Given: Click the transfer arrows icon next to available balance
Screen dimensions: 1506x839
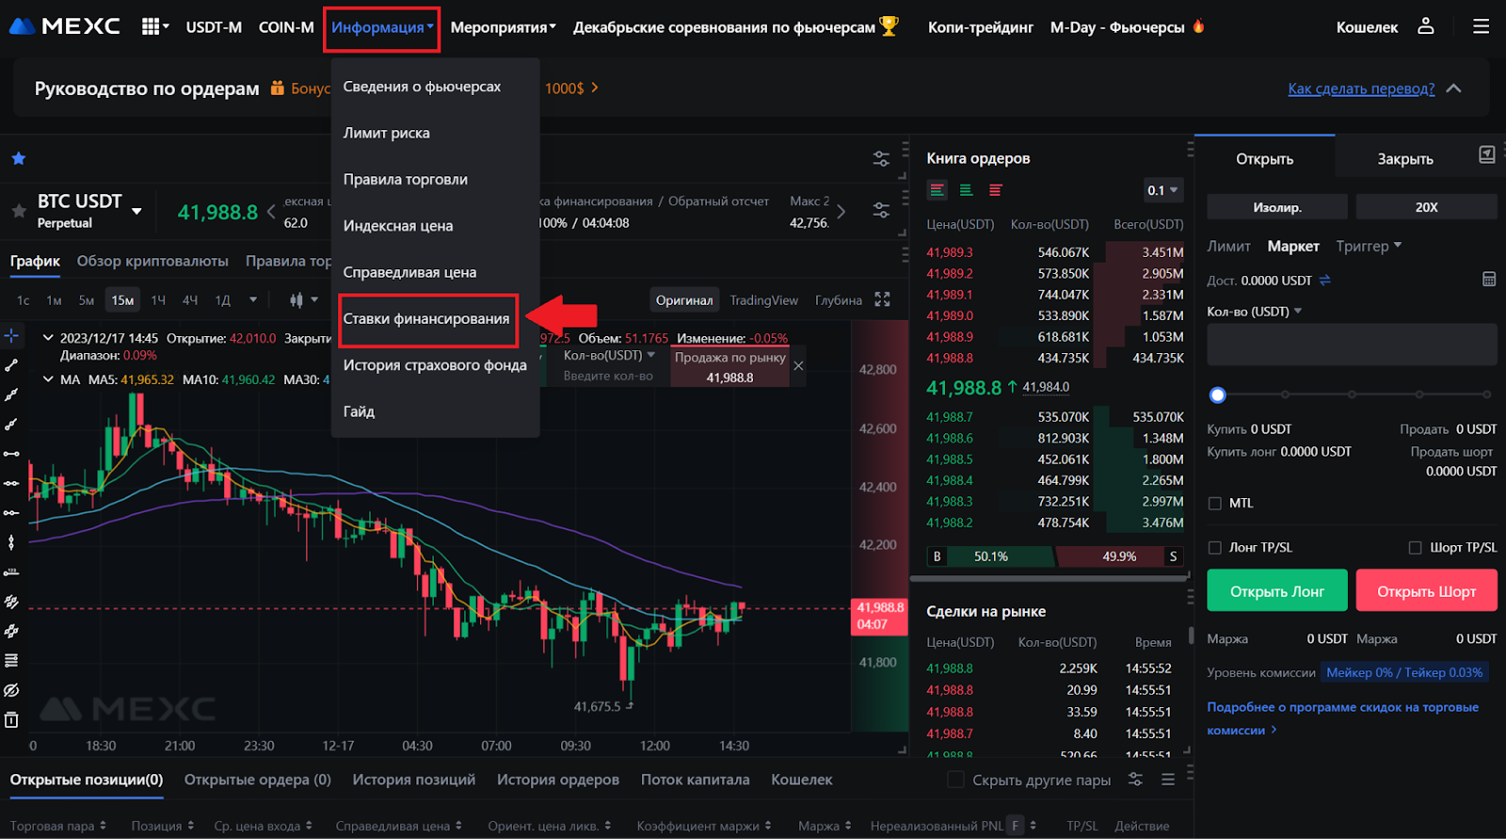Looking at the screenshot, I should coord(1325,281).
